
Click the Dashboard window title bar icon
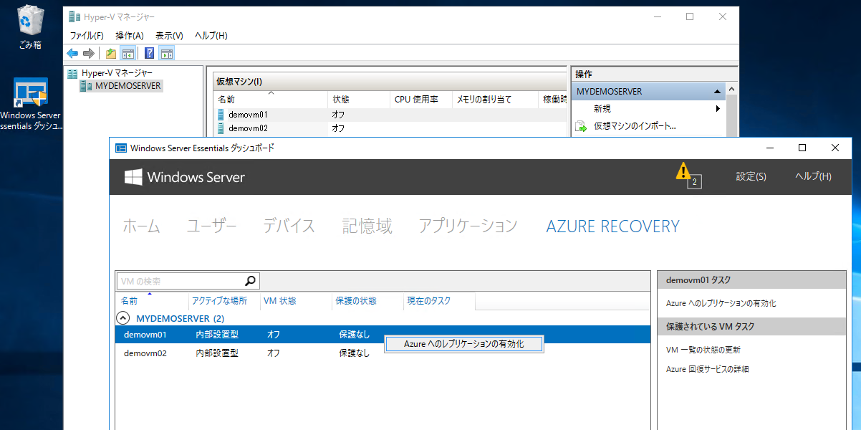click(x=121, y=148)
